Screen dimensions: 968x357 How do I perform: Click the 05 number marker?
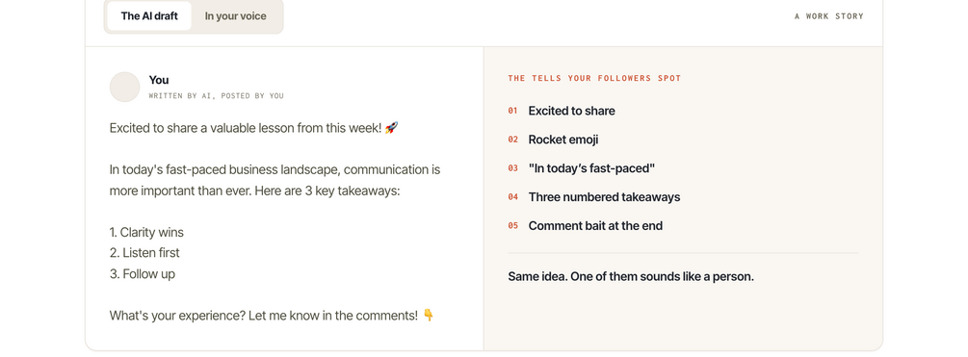coord(513,226)
